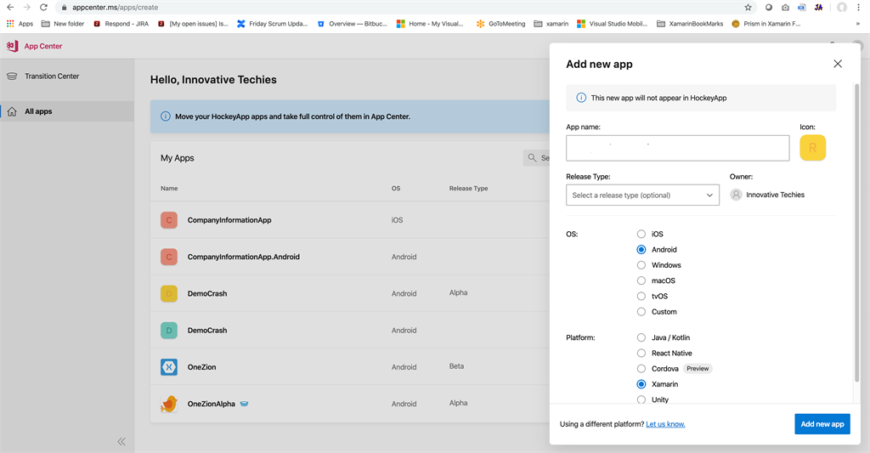Select Windows as the OS

click(x=641, y=265)
